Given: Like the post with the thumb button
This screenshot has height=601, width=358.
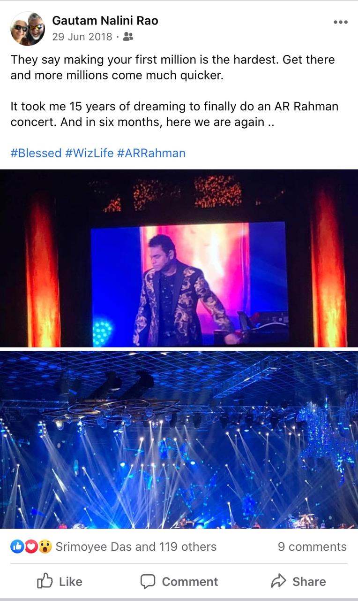Looking at the screenshot, I should (x=60, y=582).
